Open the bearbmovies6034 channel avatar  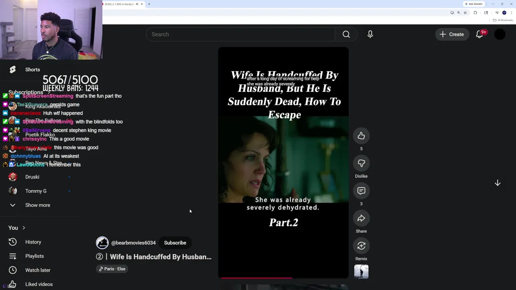coord(102,243)
